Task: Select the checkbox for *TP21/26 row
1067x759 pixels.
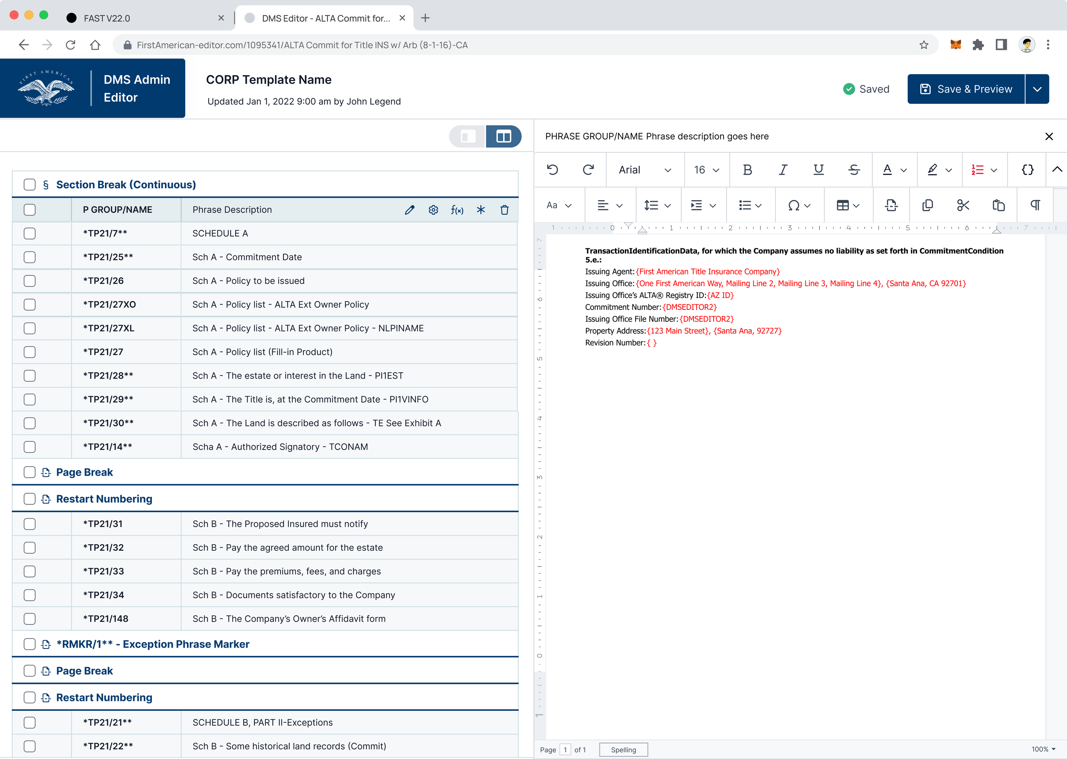Action: [29, 281]
